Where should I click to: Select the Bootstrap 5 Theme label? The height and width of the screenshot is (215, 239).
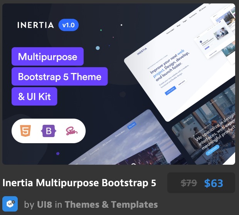(x=59, y=76)
